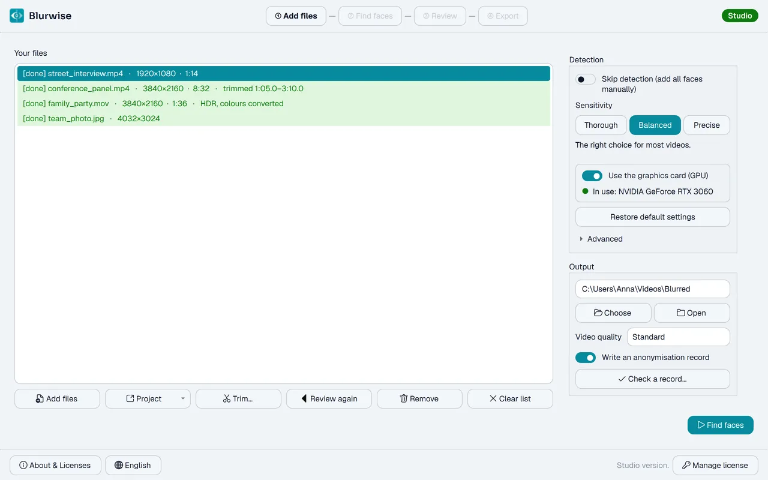768x480 pixels.
Task: Click the trash Remove button
Action: click(x=419, y=398)
